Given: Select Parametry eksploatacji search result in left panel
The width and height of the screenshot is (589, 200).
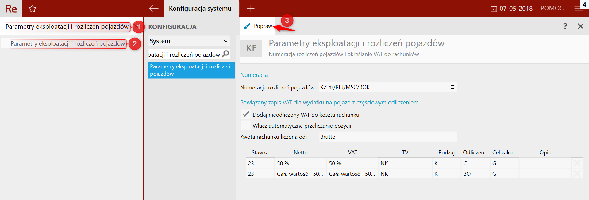Looking at the screenshot, I should (67, 44).
